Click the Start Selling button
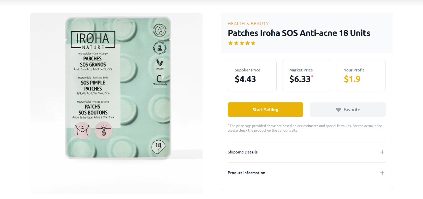The height and width of the screenshot is (199, 423). pos(265,109)
